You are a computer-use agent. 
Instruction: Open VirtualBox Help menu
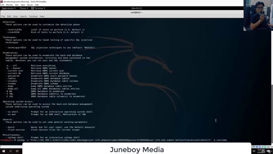click(37, 5)
